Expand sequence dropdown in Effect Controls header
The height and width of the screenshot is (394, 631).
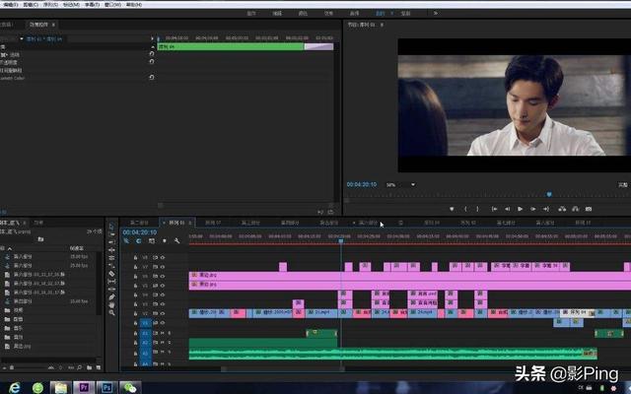click(22, 39)
